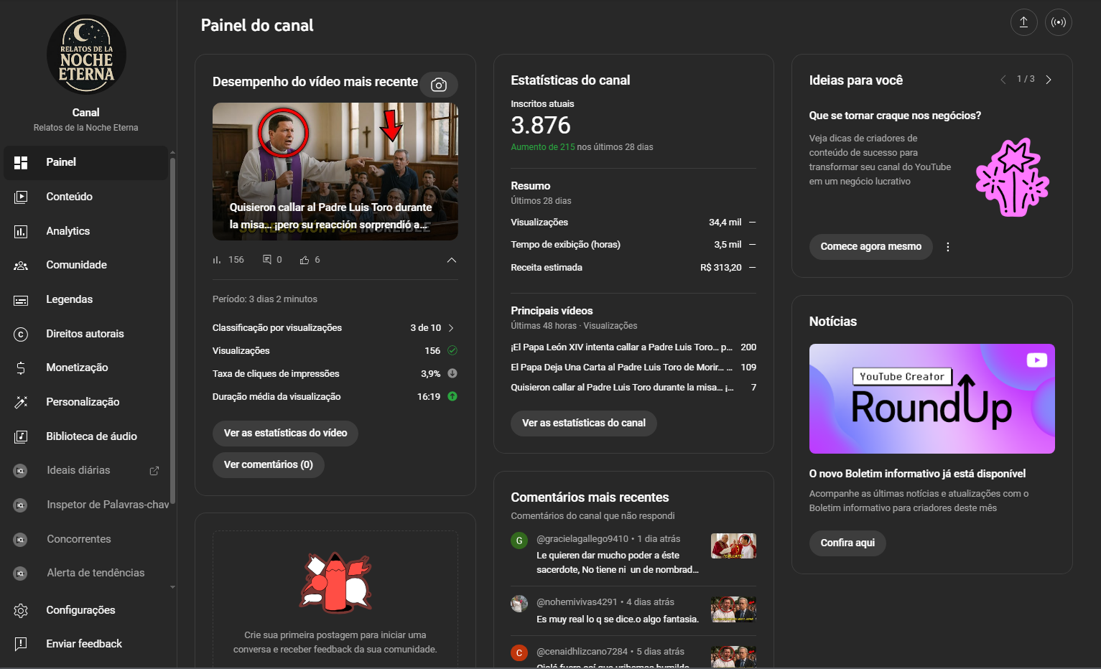Click the Comunidade people icon
1101x669 pixels.
21,265
